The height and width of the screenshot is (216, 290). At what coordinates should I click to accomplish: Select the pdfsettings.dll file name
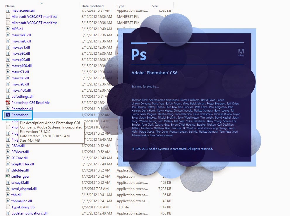[22, 96]
